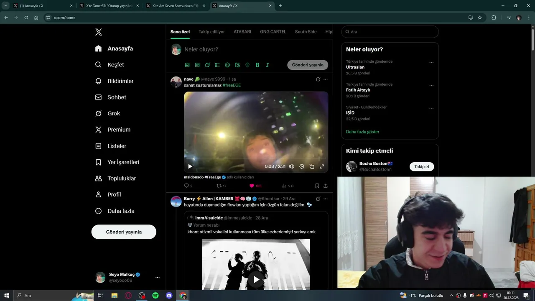Click the Ara search field on X
Image resolution: width=535 pixels, height=301 pixels.
pyautogui.click(x=390, y=32)
